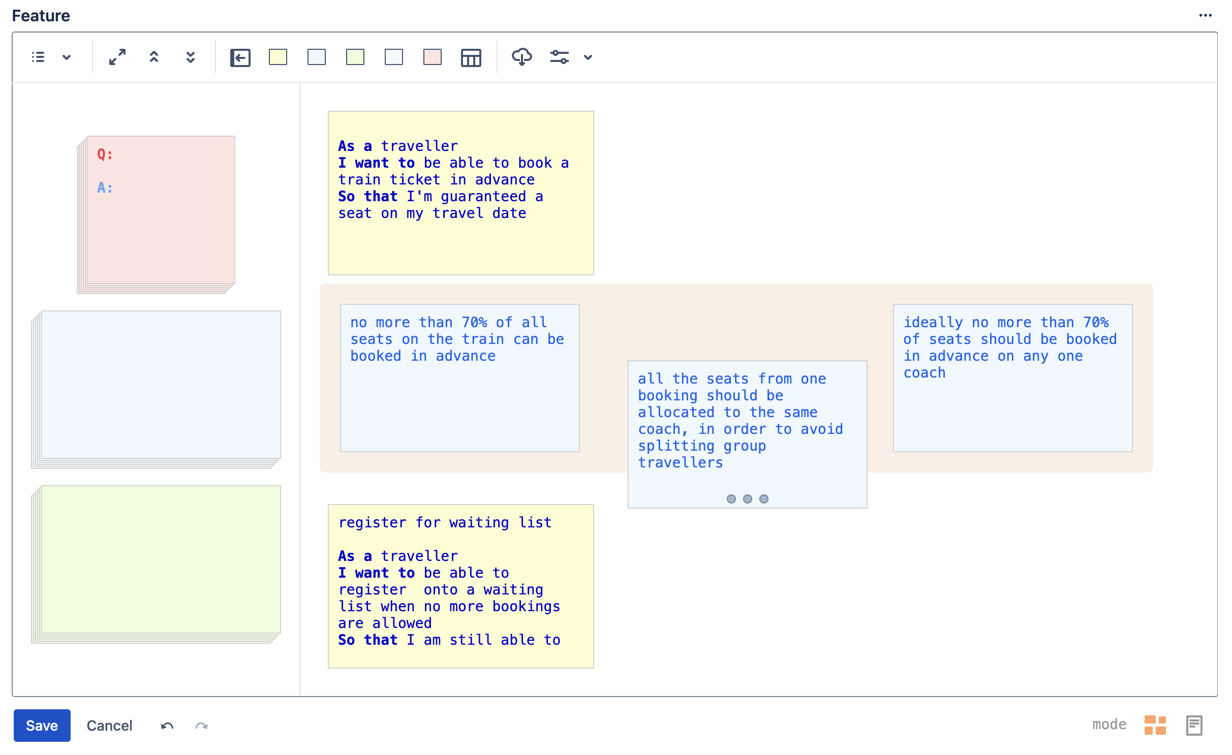Select the pink Q: A: card stack
Image resolution: width=1232 pixels, height=755 pixels.
tap(156, 214)
